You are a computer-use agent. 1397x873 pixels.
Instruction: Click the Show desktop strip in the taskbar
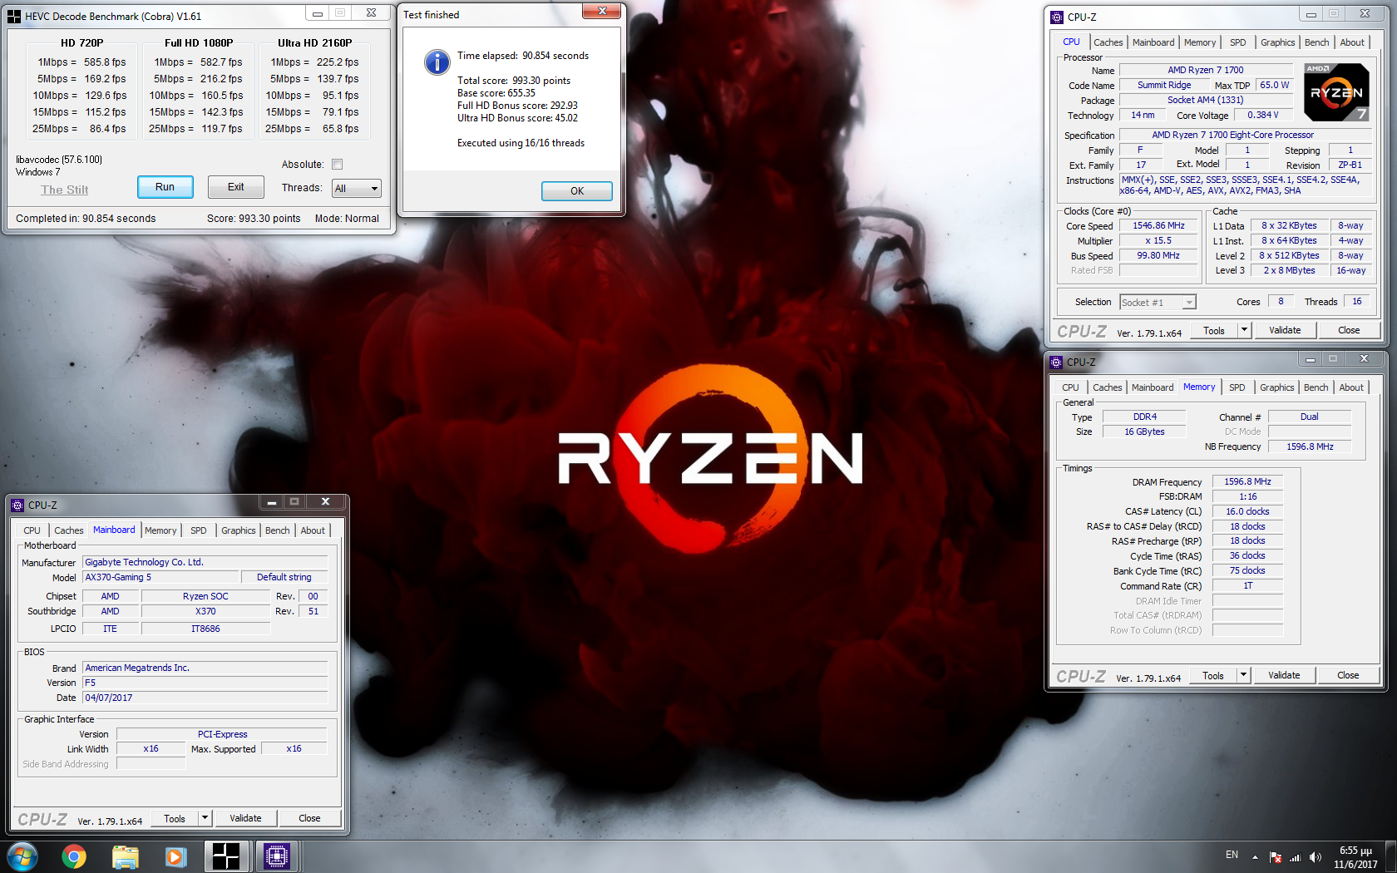[1390, 857]
